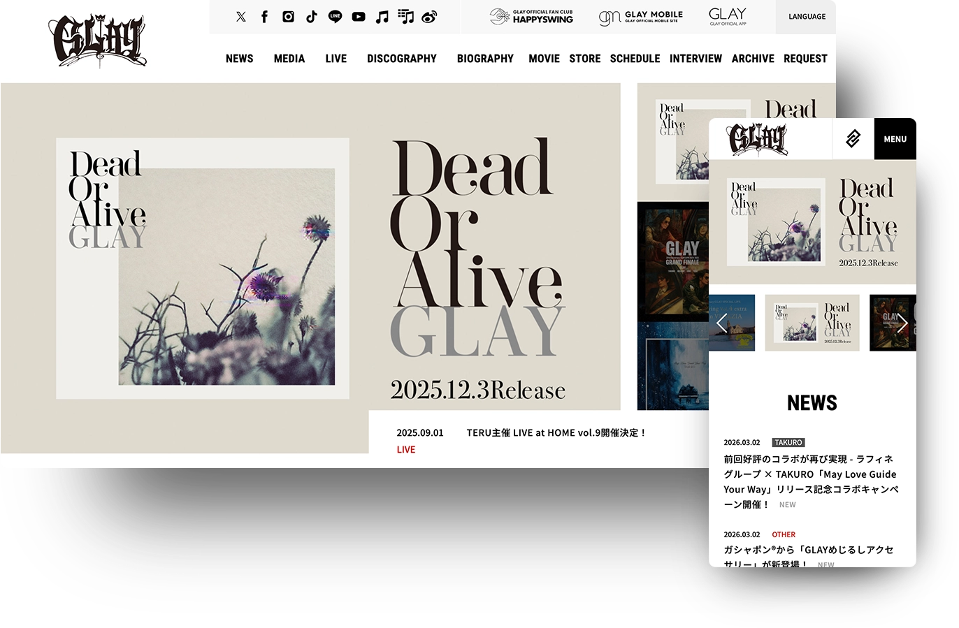Click the left carousel arrow on mobile view
The image size is (959, 628).
coord(722,323)
